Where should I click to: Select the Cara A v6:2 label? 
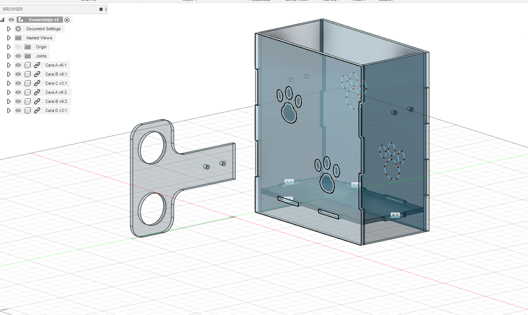click(x=56, y=92)
